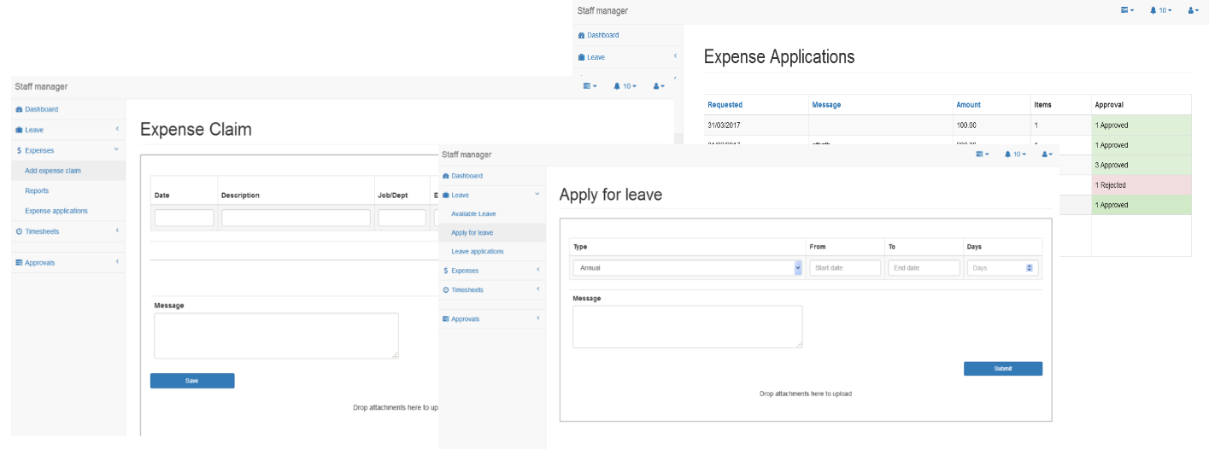The height and width of the screenshot is (461, 1209).
Task: Select Add expense claim in the sidebar
Action: tap(53, 171)
